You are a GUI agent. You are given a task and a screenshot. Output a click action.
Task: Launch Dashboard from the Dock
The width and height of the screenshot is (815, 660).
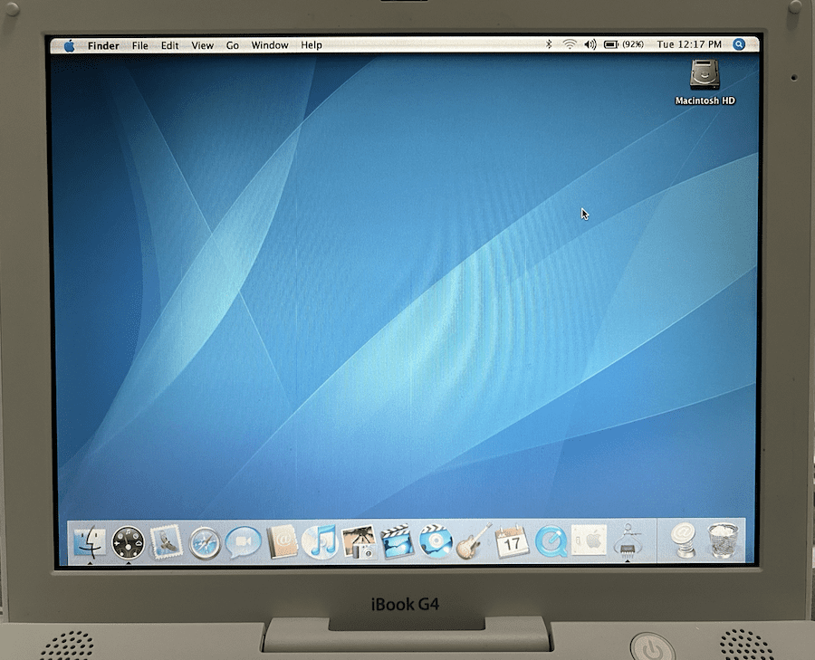[128, 542]
